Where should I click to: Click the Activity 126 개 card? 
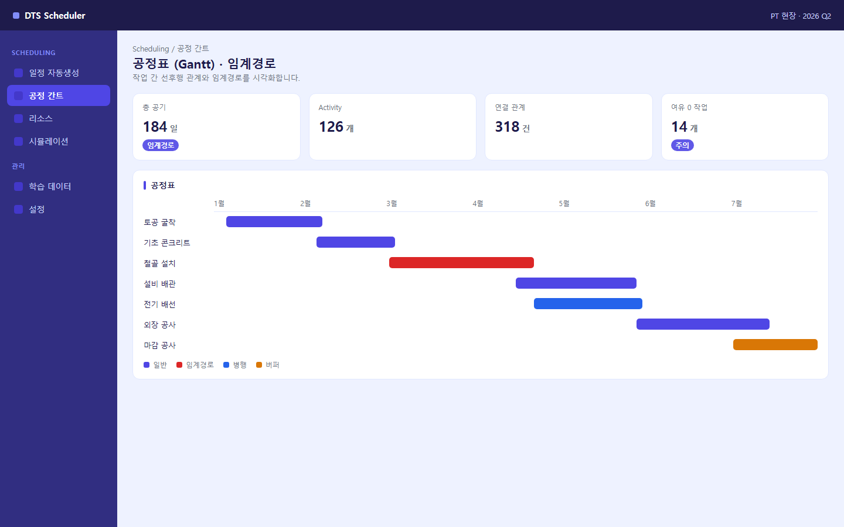393,126
